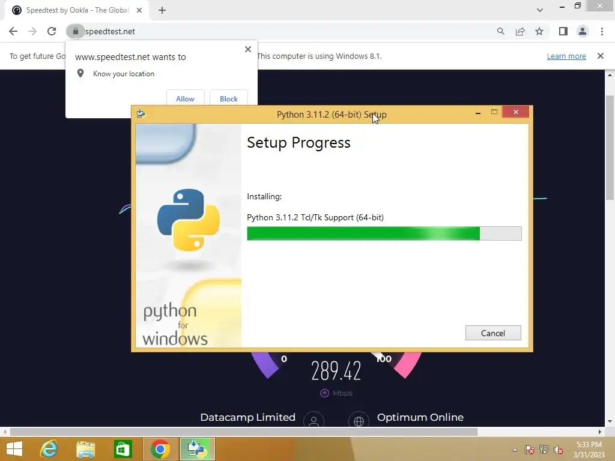Viewport: 615px width, 461px height.
Task: Open Action Center flag icon
Action: tap(530, 450)
